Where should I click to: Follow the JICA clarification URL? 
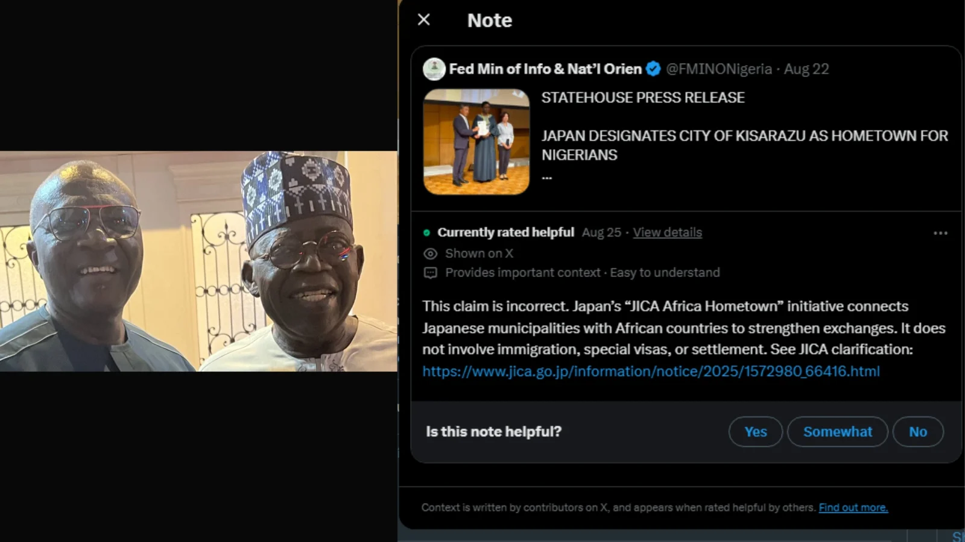[651, 371]
